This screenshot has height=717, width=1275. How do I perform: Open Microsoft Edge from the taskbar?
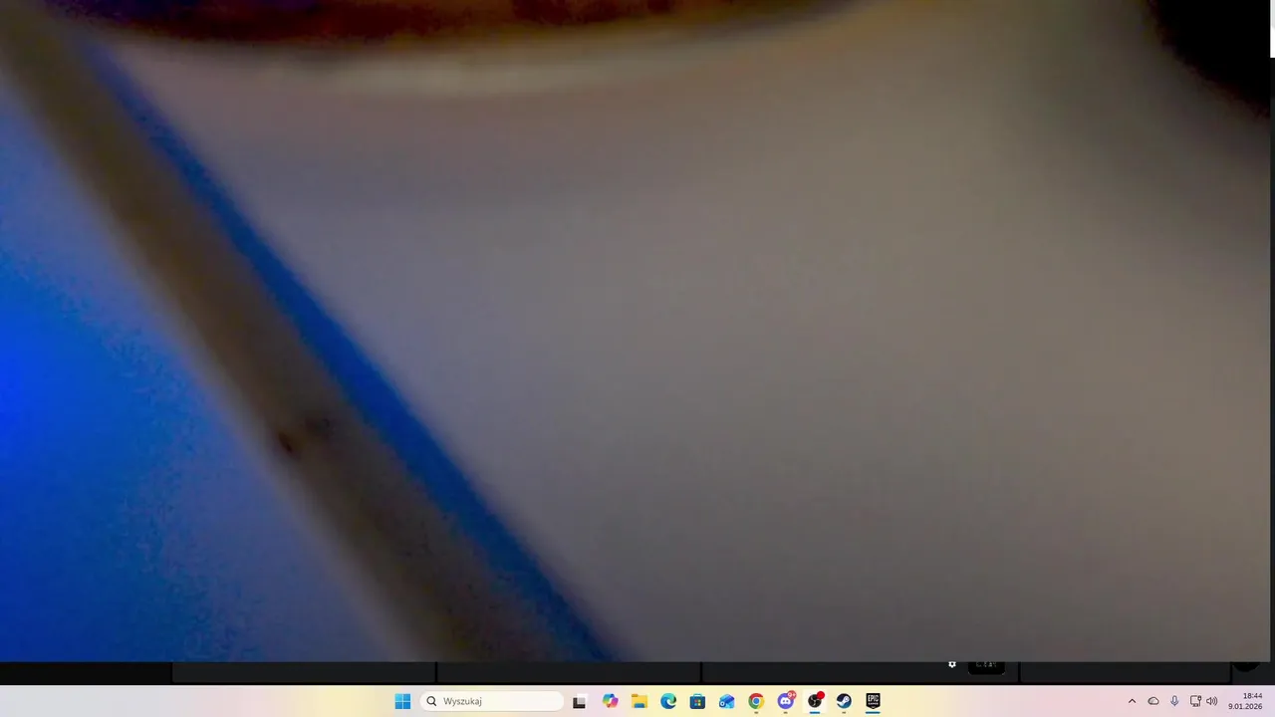pyautogui.click(x=668, y=701)
